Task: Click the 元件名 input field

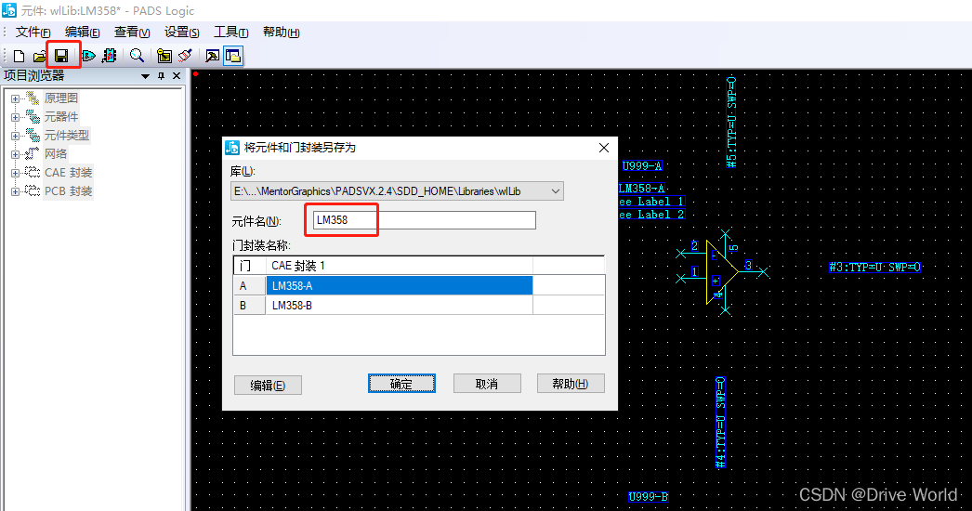Action: (424, 220)
